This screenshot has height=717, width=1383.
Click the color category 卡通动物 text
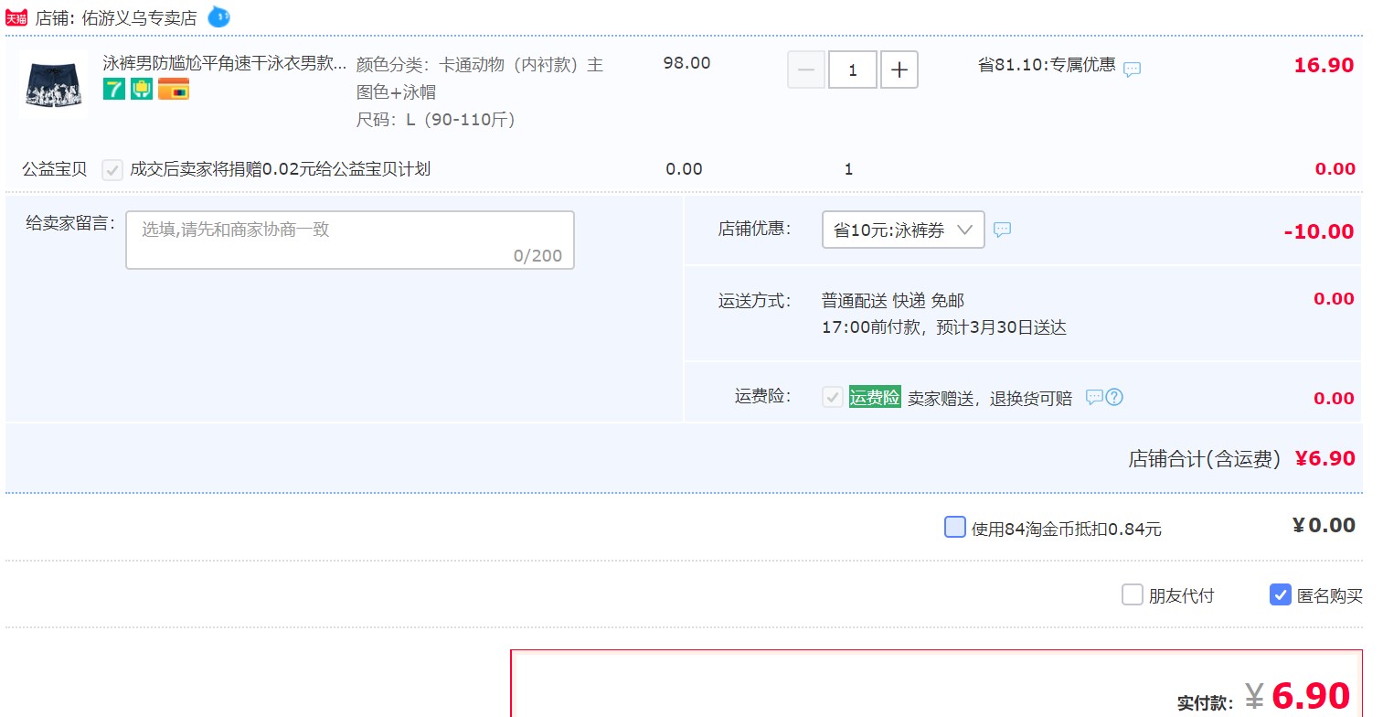coord(480,79)
